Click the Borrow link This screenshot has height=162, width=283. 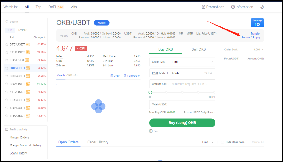245,37
